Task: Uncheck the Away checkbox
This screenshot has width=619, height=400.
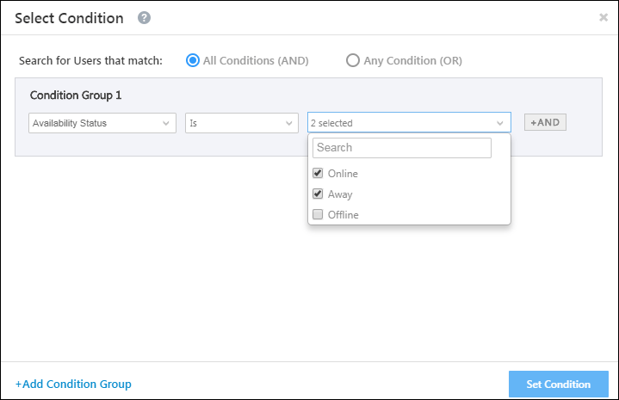Action: pyautogui.click(x=318, y=194)
